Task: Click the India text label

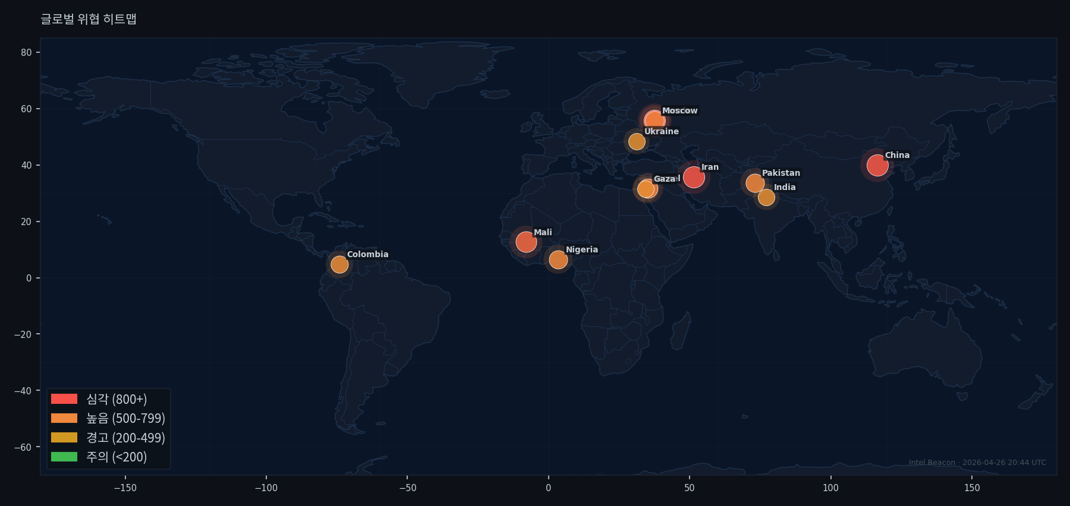Action: [785, 187]
